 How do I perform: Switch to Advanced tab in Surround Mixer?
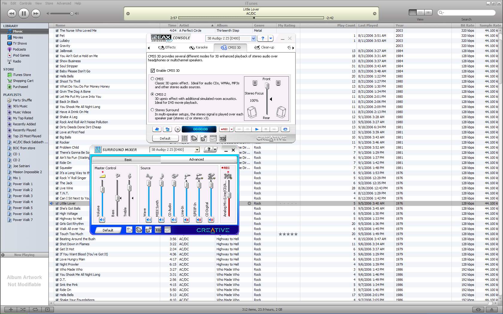(x=196, y=159)
